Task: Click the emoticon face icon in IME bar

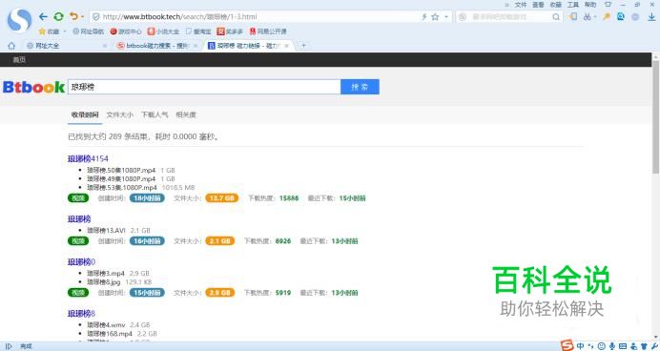Action: 602,346
